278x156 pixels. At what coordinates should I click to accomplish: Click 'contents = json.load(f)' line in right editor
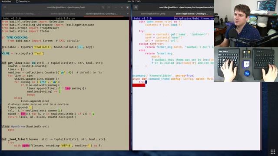pos(163,25)
